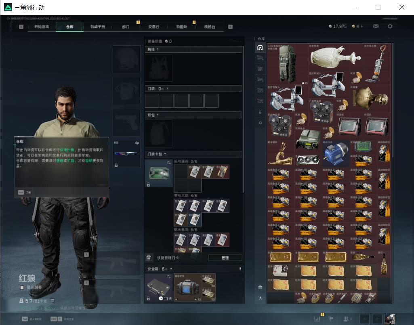The width and height of the screenshot is (414, 325).
Task: Click the swap icon on the keycard case
Action: coord(169,162)
